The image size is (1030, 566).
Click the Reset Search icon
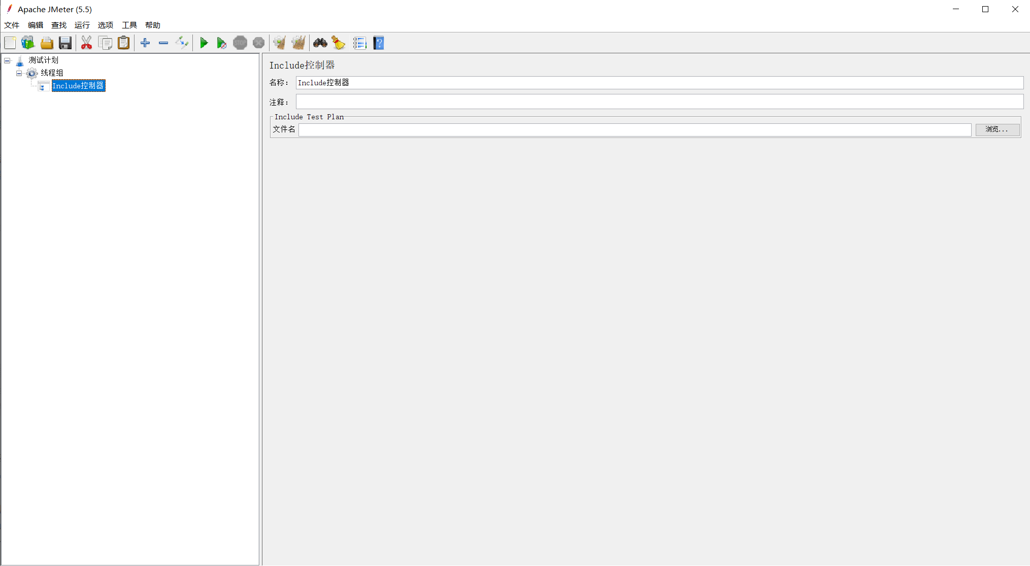338,43
